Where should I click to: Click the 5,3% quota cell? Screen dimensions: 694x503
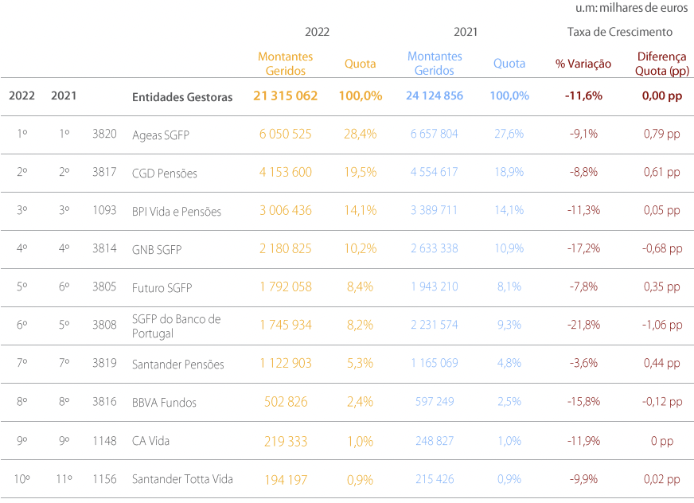(x=360, y=363)
